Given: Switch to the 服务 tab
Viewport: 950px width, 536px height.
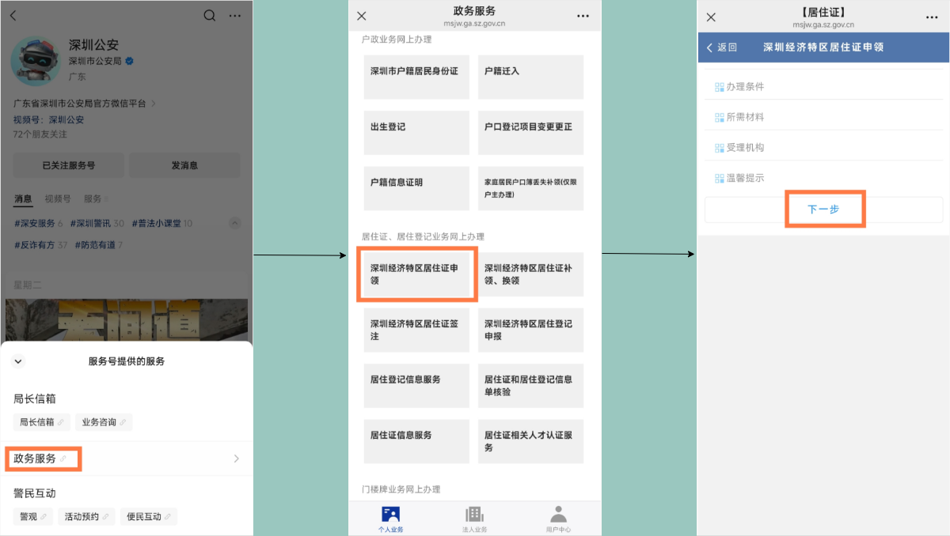Looking at the screenshot, I should point(94,199).
